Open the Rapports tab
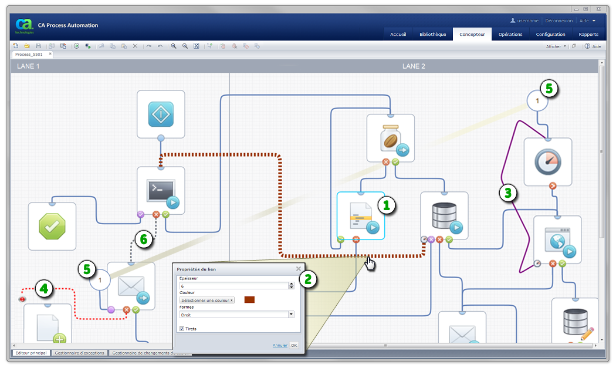The width and height of the screenshot is (616, 368). pos(588,34)
